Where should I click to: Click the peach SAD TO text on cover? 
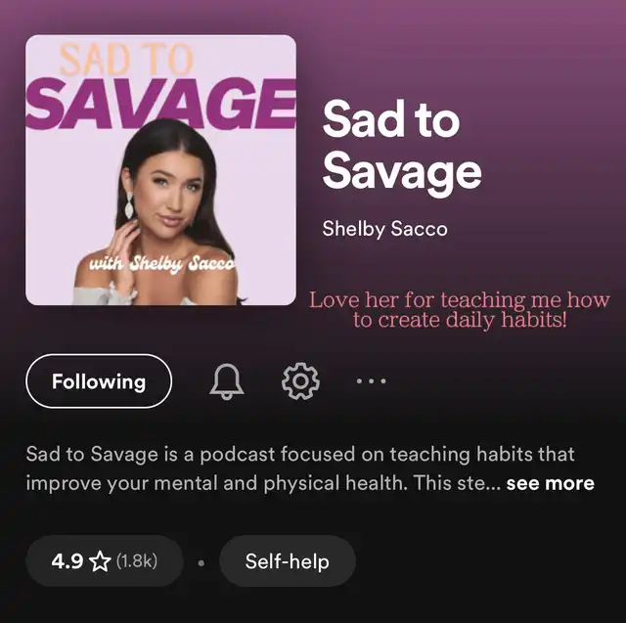click(x=126, y=60)
